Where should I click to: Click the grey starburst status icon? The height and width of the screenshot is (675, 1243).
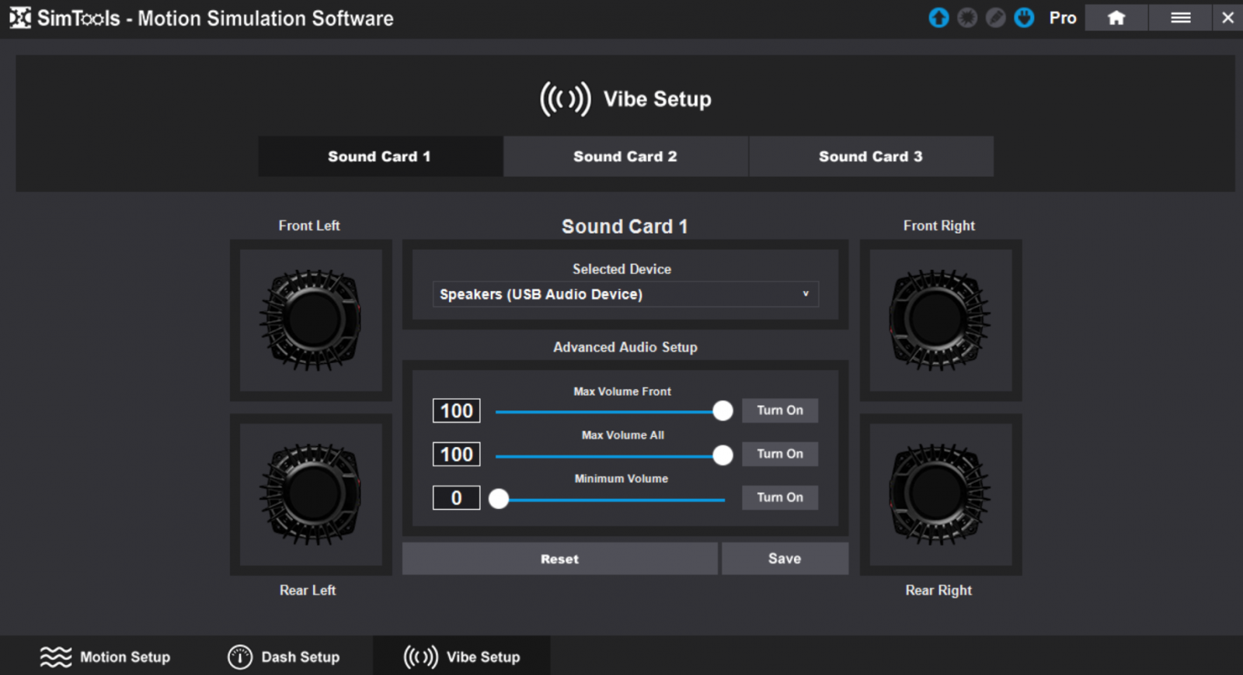click(967, 18)
